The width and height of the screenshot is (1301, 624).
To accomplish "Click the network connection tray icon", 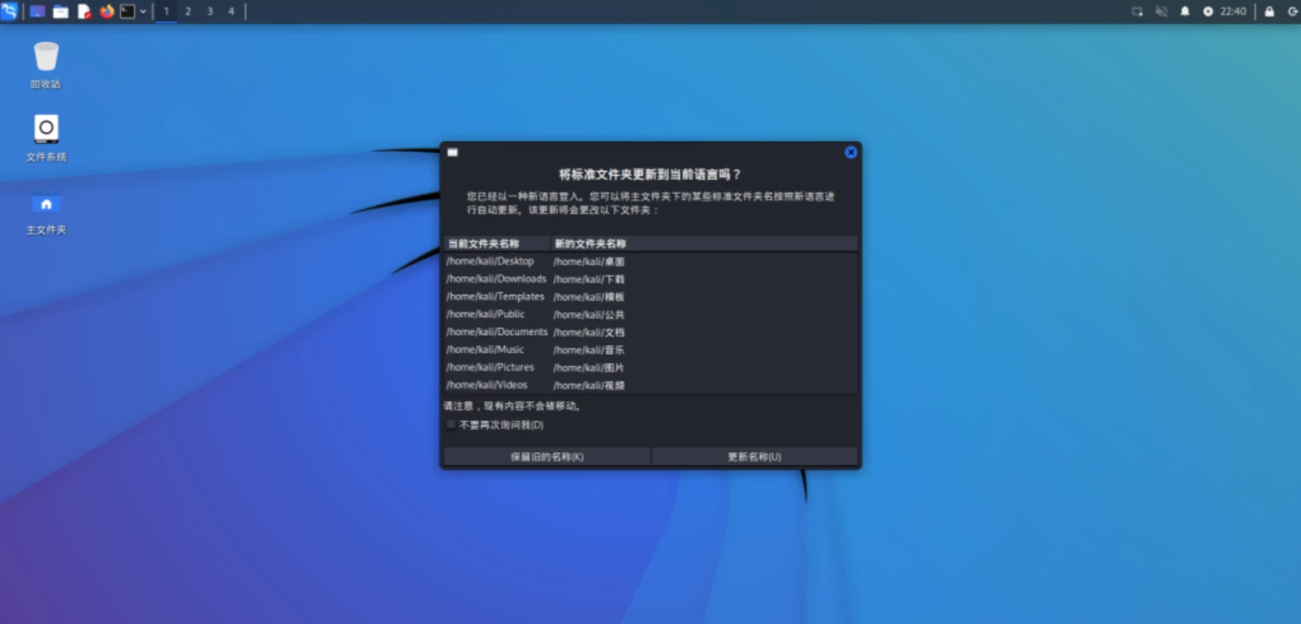I will click(1137, 12).
